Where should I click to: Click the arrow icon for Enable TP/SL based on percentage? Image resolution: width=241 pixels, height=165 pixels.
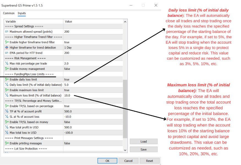(x=7, y=106)
